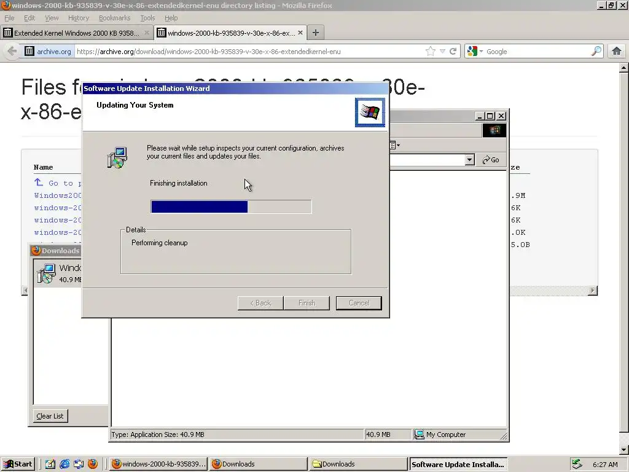Open the Windows200 file link

coord(58,195)
